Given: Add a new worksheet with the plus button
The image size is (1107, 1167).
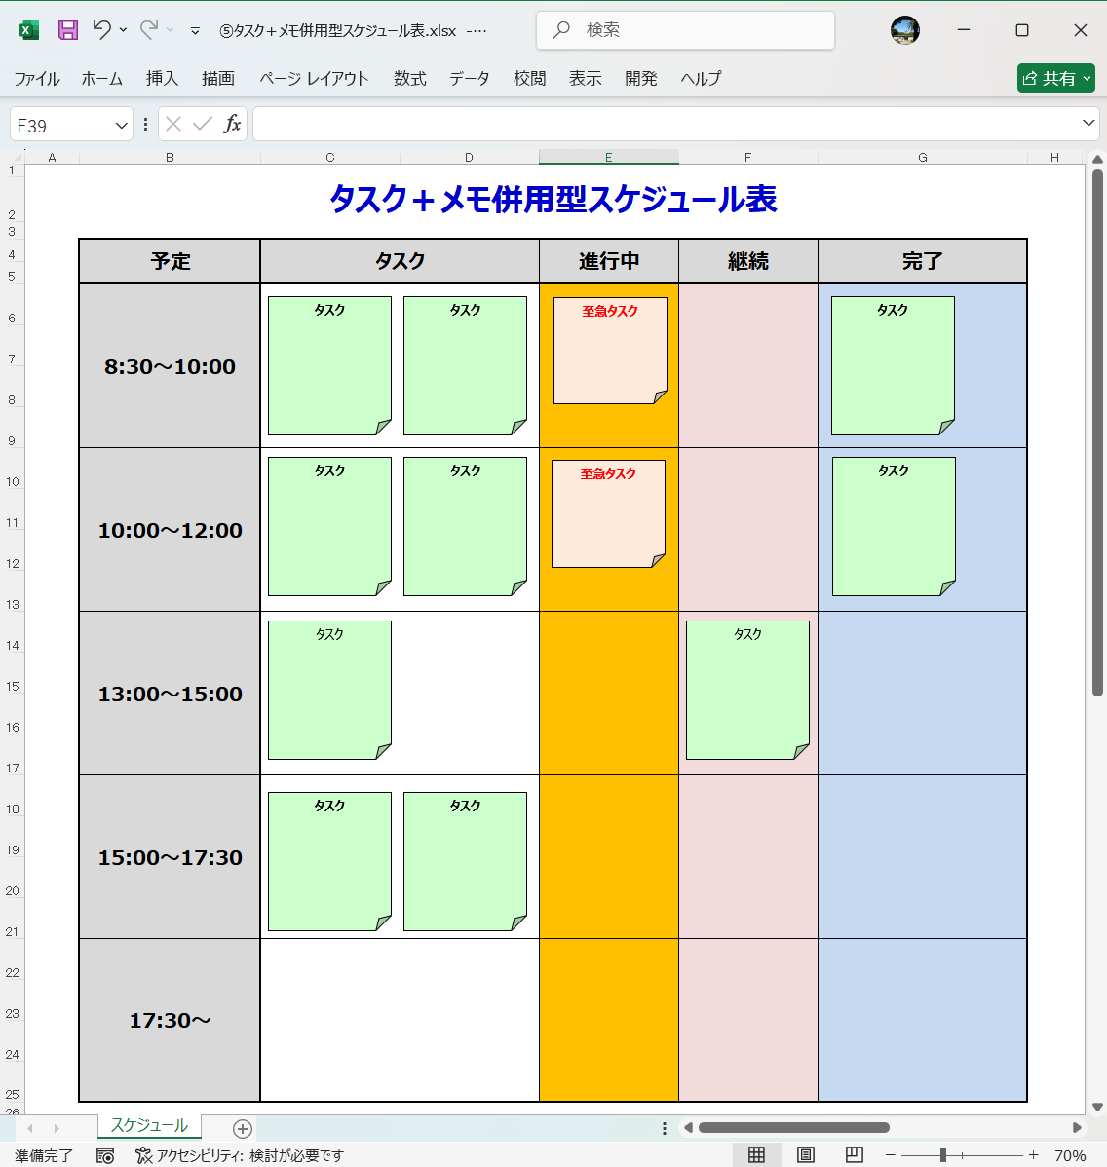Looking at the screenshot, I should 240,1128.
